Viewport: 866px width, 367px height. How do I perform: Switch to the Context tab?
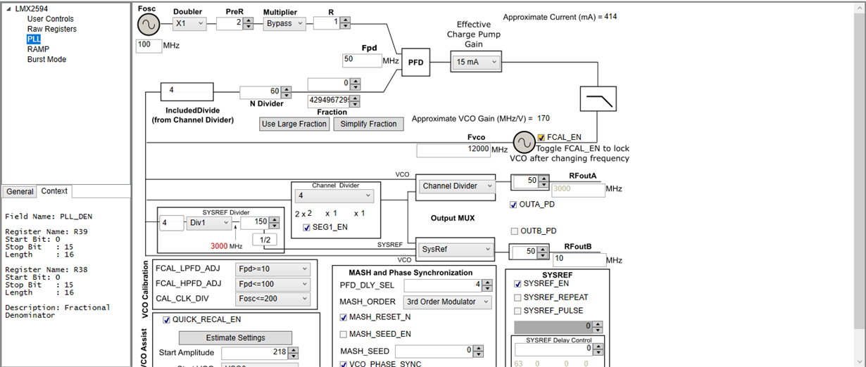point(54,191)
